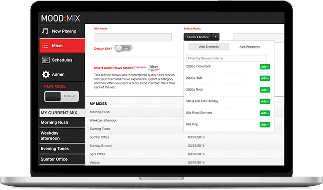The height and width of the screenshot is (190, 323).
Task: Open Sunday Brunch in My Mixes list
Action: 100,146
